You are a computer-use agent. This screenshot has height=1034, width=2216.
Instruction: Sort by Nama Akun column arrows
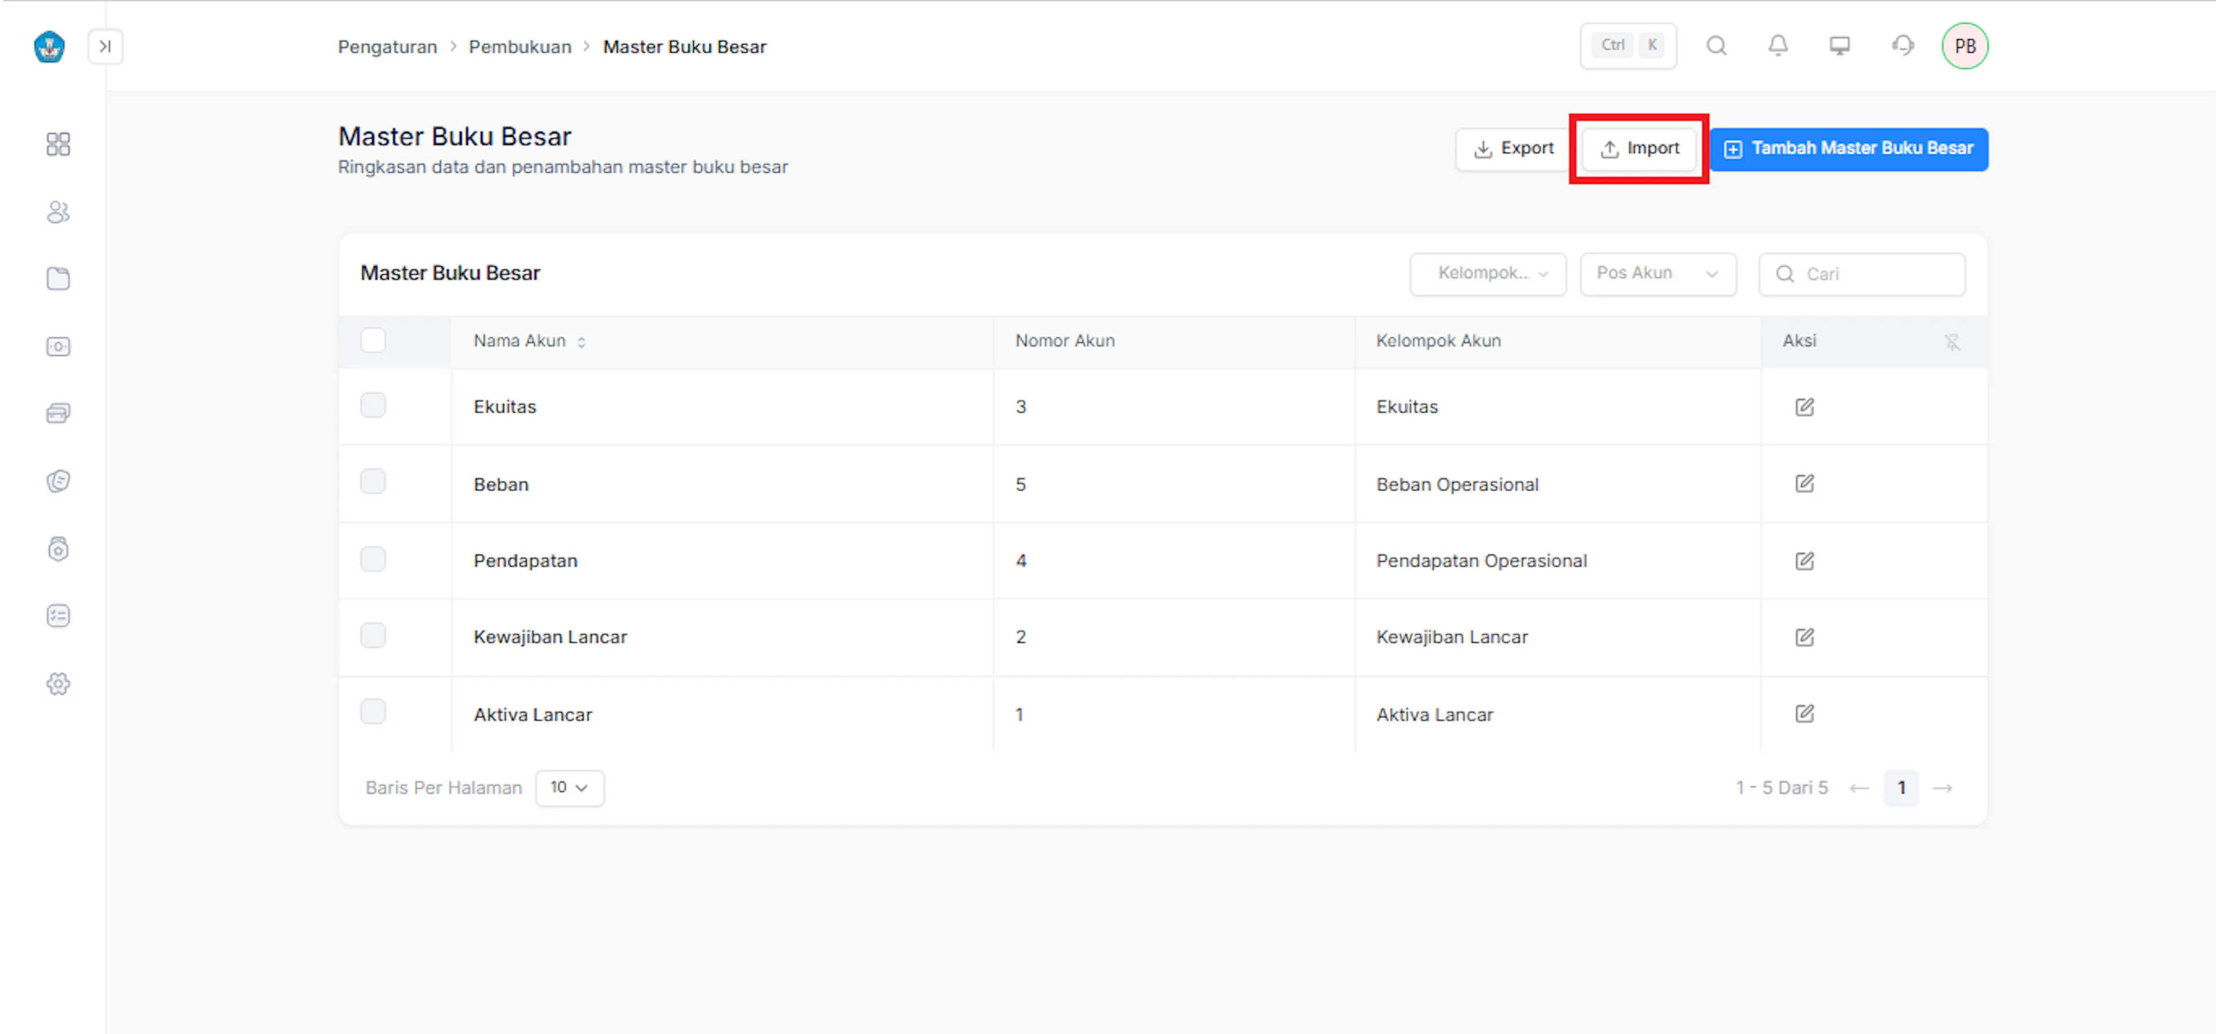click(582, 342)
